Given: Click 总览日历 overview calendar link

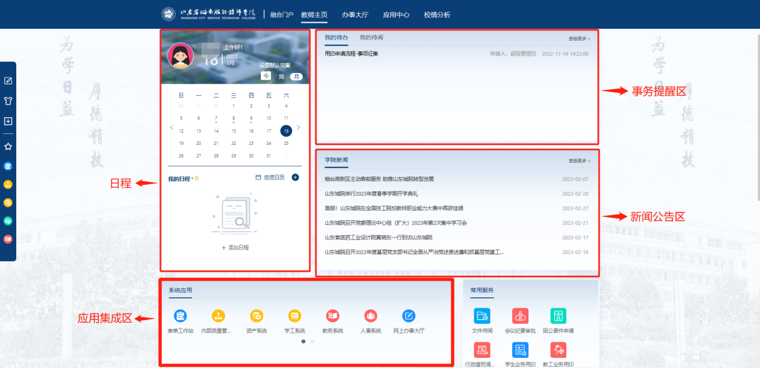Looking at the screenshot, I should click(270, 177).
